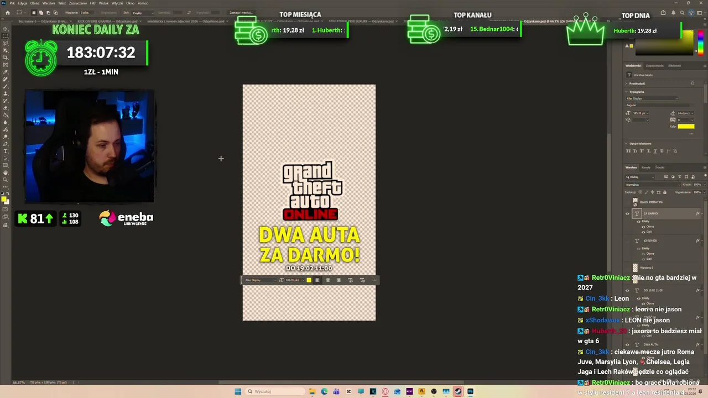Open the Steam app on the taskbar
708x398 pixels.
pos(458,391)
